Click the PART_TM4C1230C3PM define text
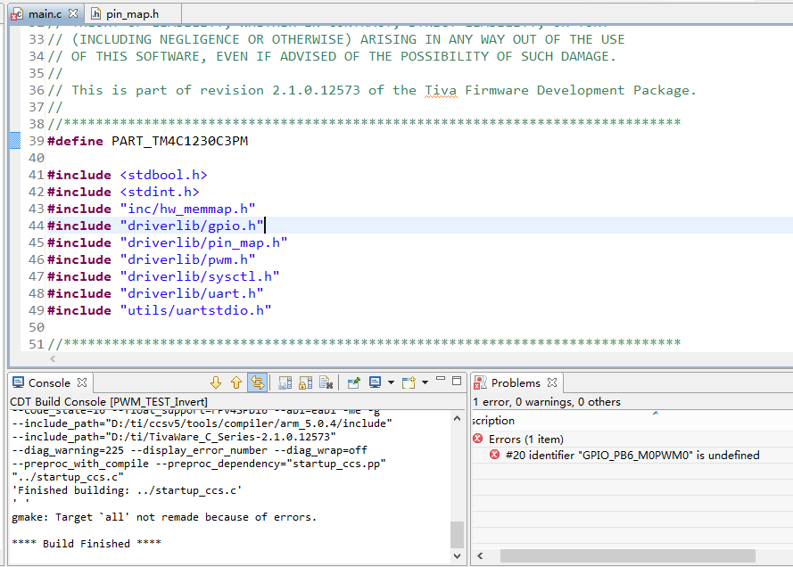The image size is (793, 567). click(179, 141)
